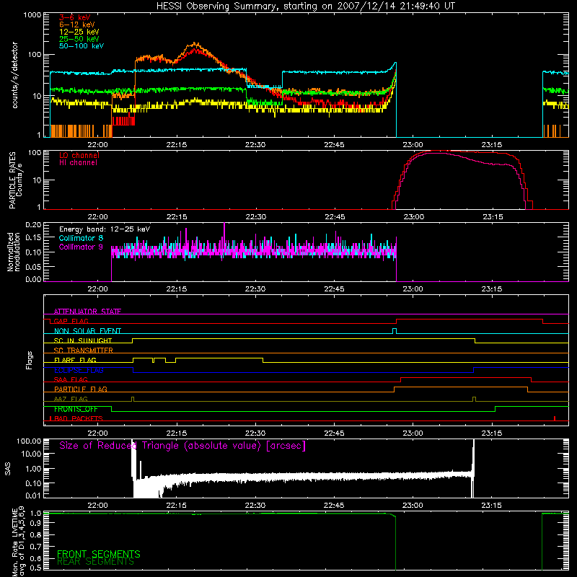577x577 pixels.
Task: Click the GAP_FLAG label
Action: 71,321
